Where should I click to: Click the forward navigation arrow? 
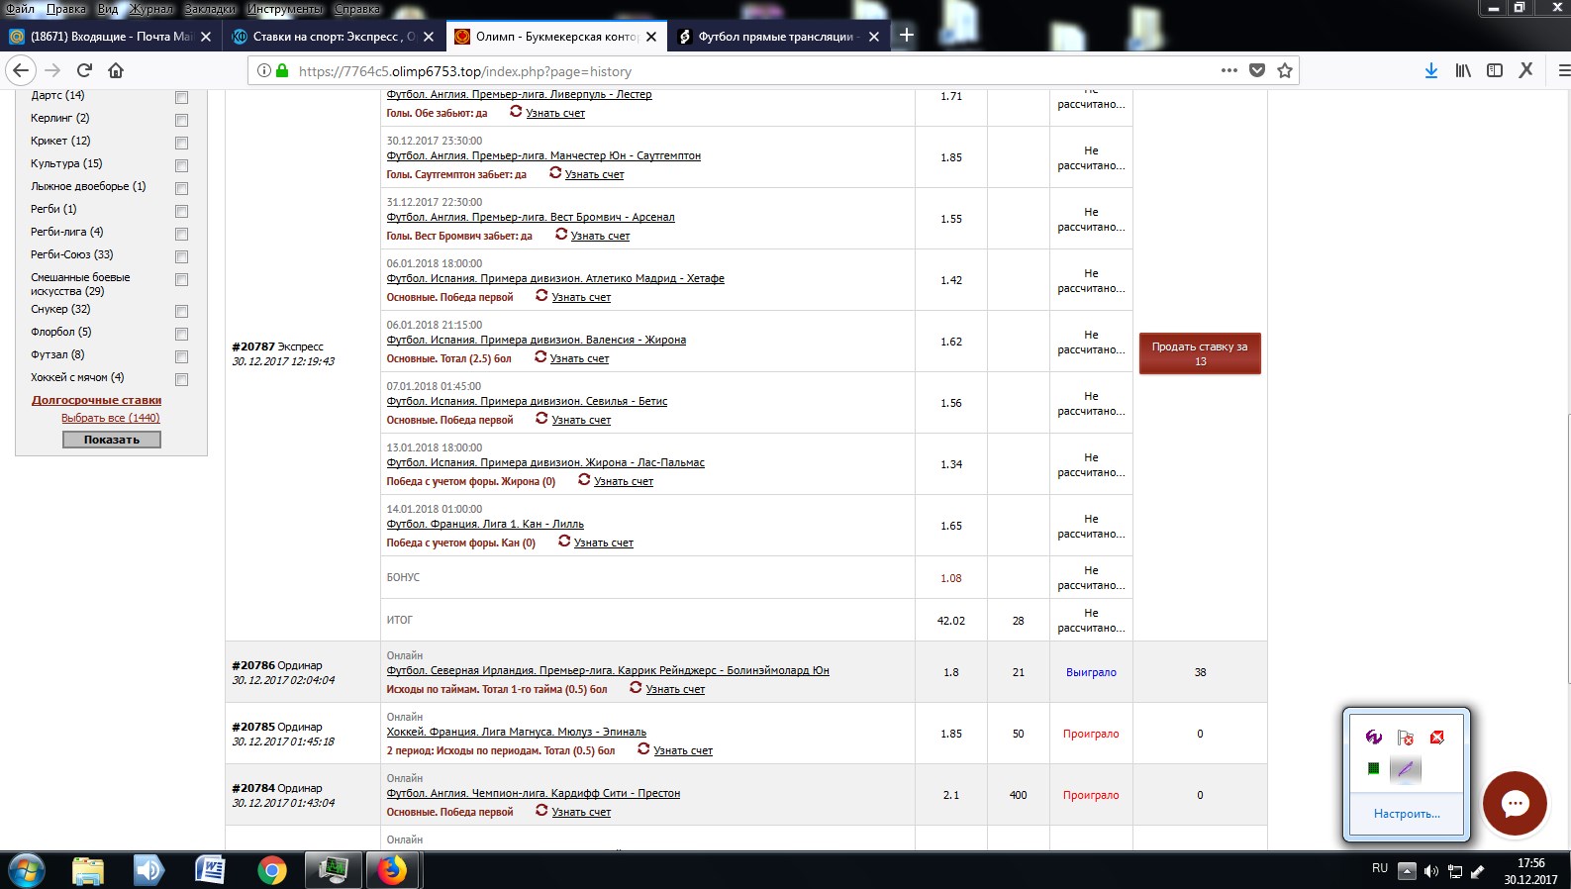(52, 70)
